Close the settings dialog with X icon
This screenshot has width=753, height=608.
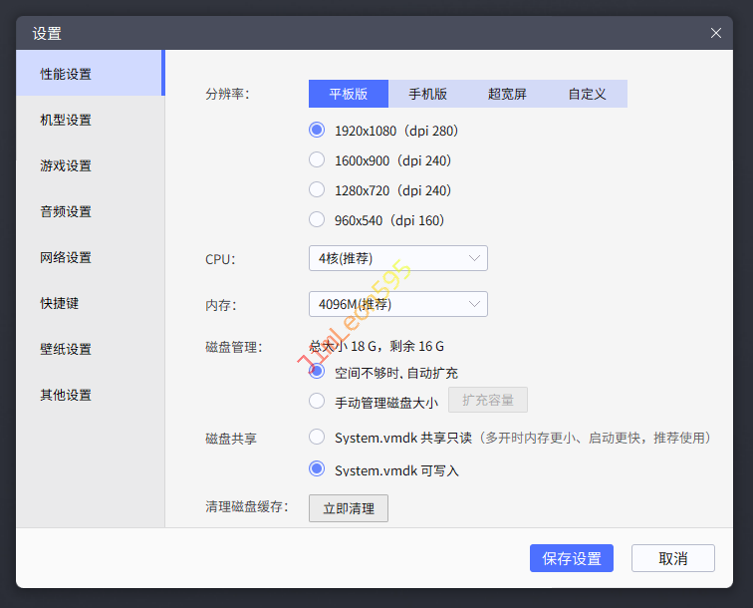click(x=715, y=33)
